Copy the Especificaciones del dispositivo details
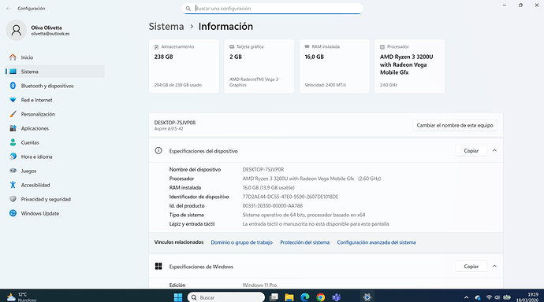Screen dimensions: 544x302 pyautogui.click(x=471, y=151)
